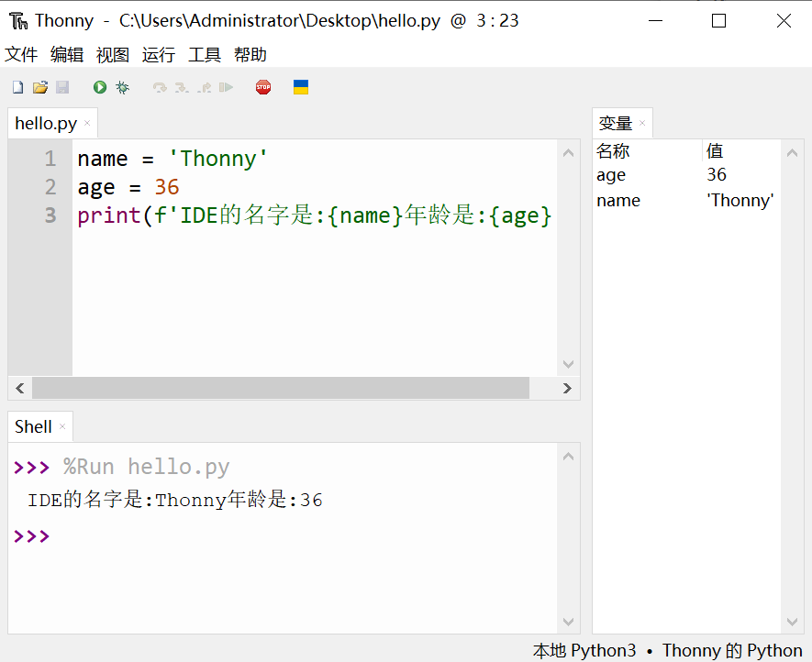
Task: Click editor horizontal scrollbar left arrow
Action: [x=20, y=388]
